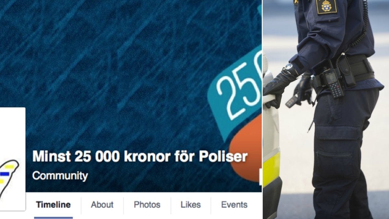389x219 pixels.
Task: Open the Events tab
Action: click(x=234, y=205)
